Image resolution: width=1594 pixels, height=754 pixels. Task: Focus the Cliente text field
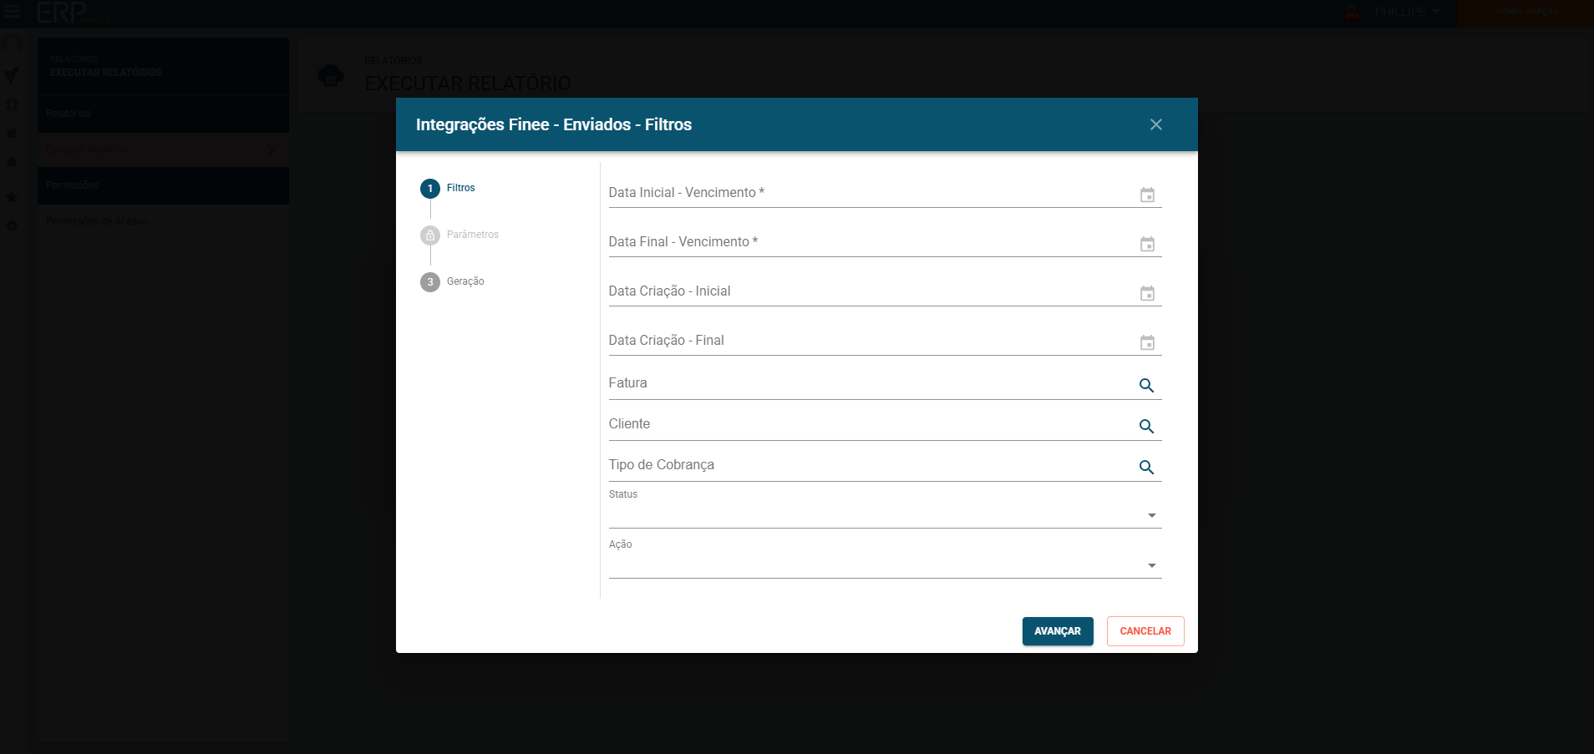click(869, 424)
